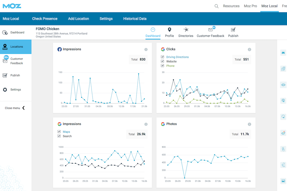Click the car icon in right sidebar

[283, 53]
